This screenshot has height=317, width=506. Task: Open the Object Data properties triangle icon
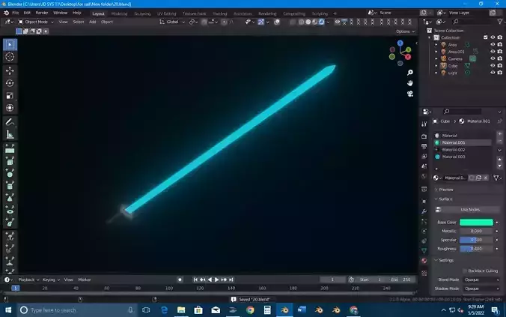424,250
